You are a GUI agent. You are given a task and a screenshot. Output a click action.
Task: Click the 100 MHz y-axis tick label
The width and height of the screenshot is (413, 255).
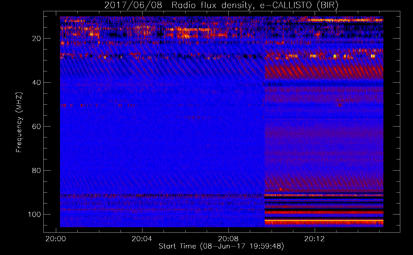pos(34,214)
